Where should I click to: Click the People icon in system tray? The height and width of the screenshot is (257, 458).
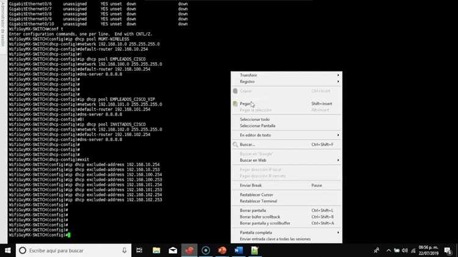coord(377,250)
